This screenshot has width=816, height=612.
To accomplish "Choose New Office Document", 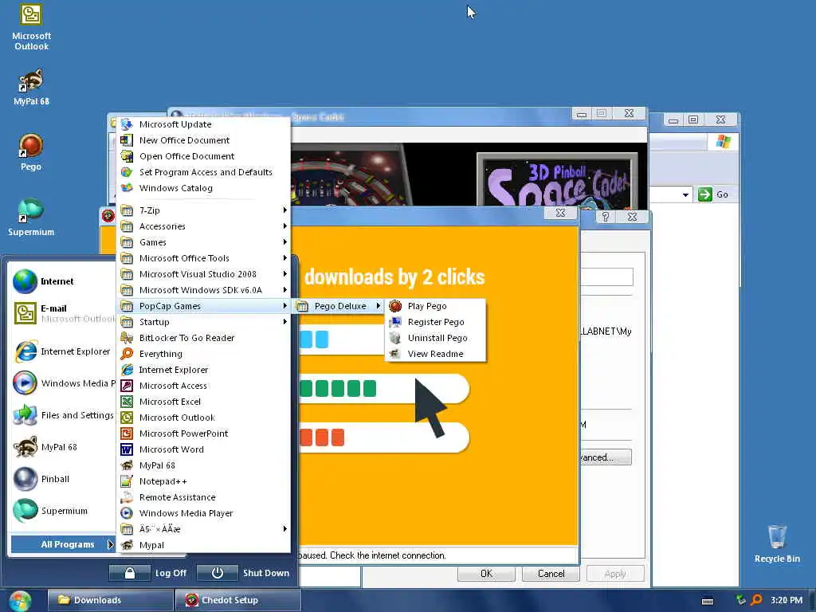I will (x=203, y=140).
